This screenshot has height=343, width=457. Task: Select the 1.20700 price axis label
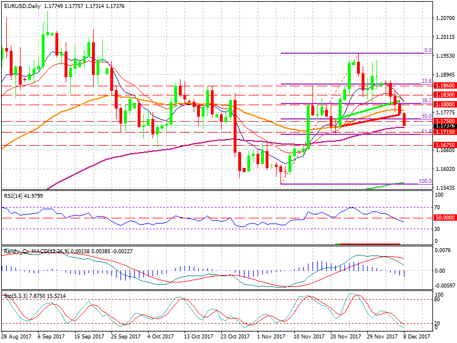pyautogui.click(x=445, y=18)
